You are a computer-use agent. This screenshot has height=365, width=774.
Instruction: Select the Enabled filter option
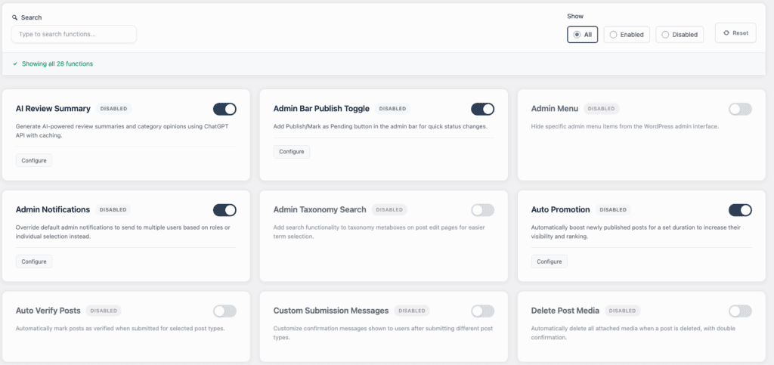[x=627, y=34]
